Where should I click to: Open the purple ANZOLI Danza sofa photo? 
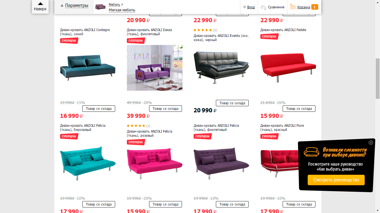coord(155,68)
